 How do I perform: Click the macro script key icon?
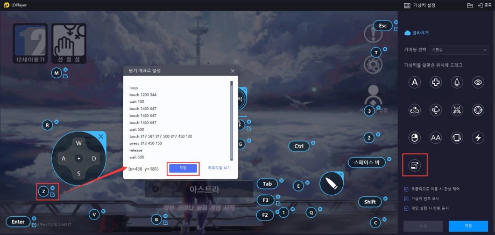coord(415,165)
